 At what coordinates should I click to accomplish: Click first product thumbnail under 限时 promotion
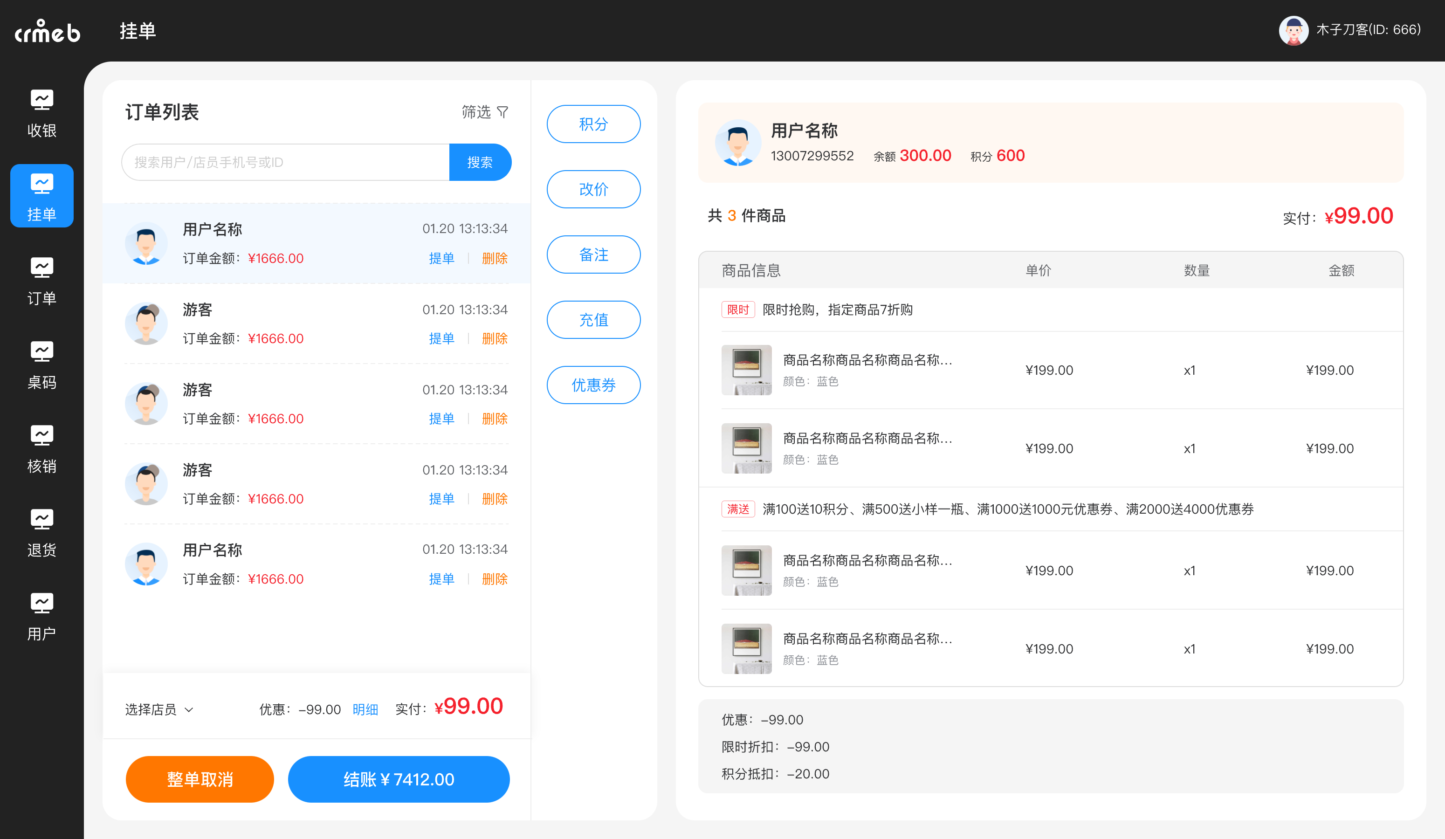pos(746,369)
